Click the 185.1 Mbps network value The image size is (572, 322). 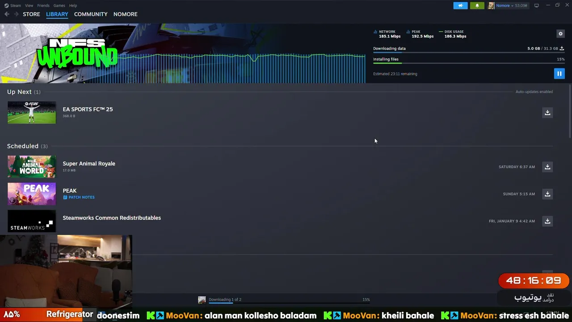click(390, 36)
